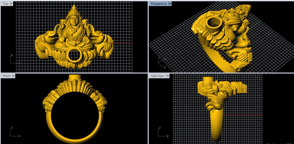Select the ring model in Top viewport
This screenshot has width=294, height=144.
[74, 37]
